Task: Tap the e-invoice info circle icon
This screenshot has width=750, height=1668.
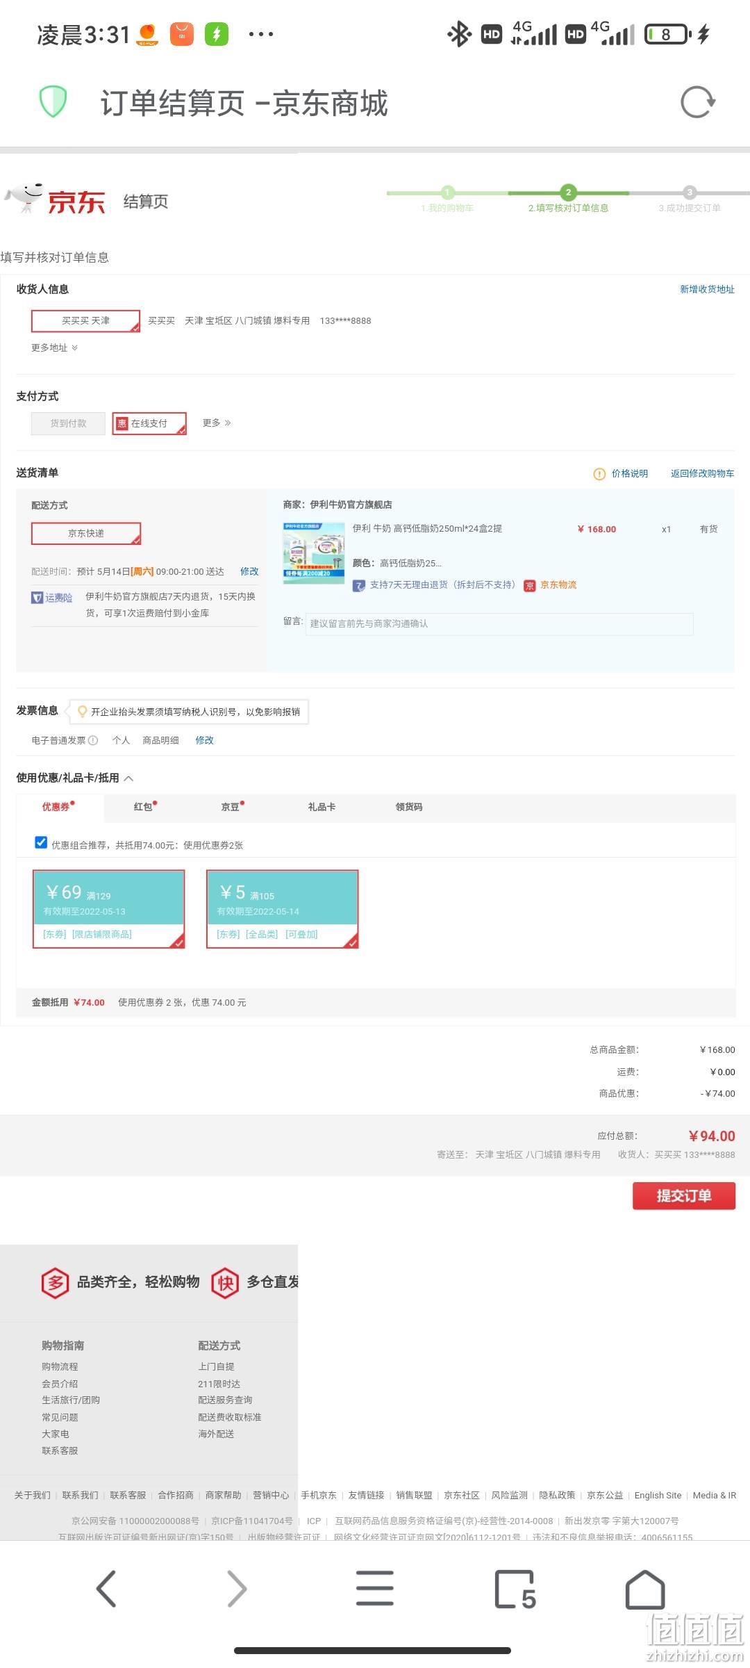Action: (93, 740)
